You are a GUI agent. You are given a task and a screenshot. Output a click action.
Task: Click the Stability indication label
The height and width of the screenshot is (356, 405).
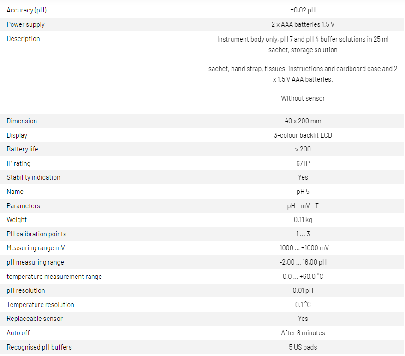tap(34, 177)
